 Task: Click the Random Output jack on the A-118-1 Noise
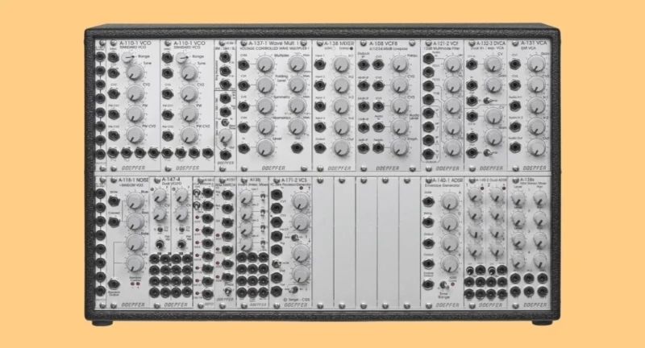[x=114, y=284]
